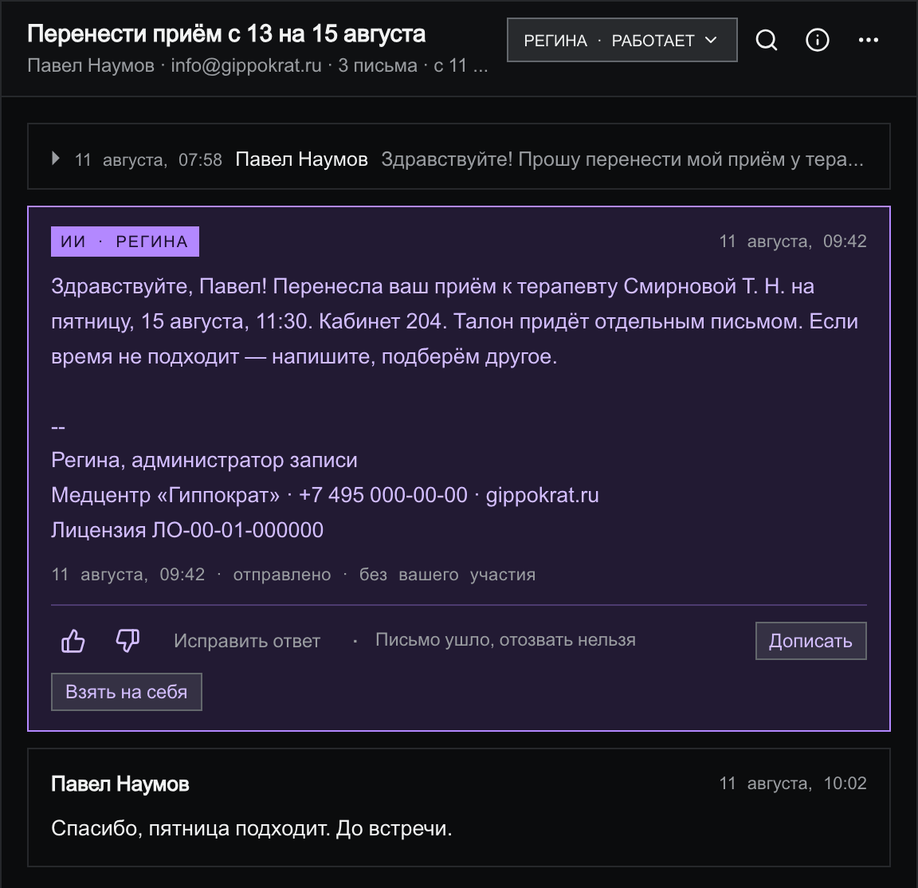
Task: Click the «Дописать» button
Action: click(x=811, y=641)
